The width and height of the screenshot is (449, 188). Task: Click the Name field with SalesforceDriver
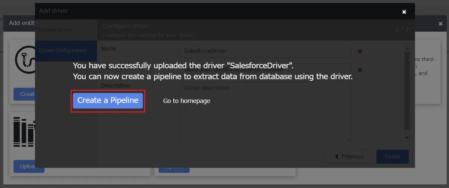(265, 51)
